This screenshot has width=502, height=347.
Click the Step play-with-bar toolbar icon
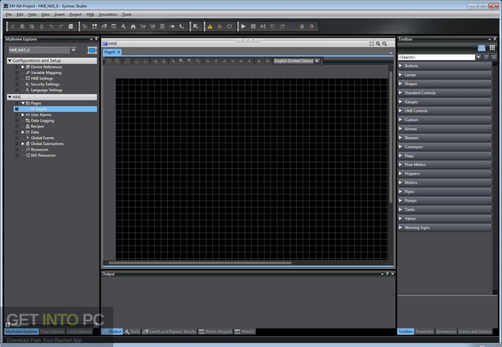tap(263, 26)
